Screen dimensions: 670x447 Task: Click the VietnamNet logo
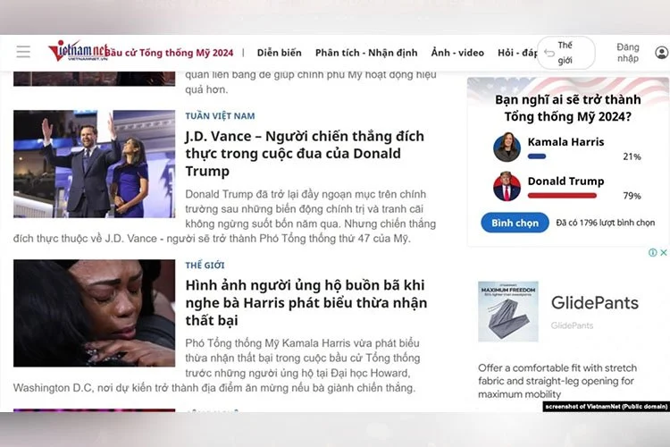pyautogui.click(x=77, y=50)
